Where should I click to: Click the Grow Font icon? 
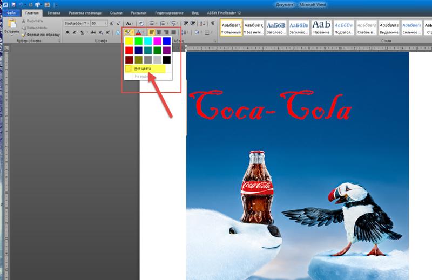(x=111, y=23)
